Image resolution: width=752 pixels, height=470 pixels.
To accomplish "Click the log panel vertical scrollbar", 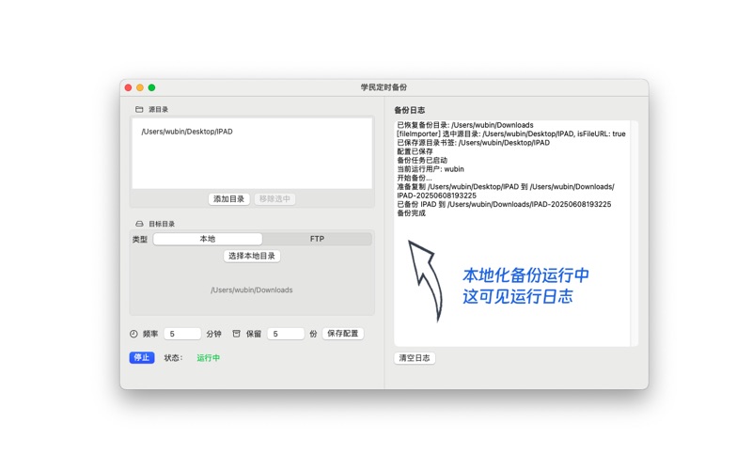I will [634, 233].
